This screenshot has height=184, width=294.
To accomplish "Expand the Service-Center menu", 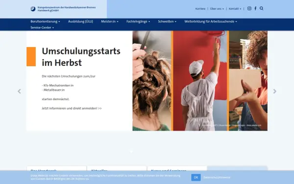I will click(42, 27).
